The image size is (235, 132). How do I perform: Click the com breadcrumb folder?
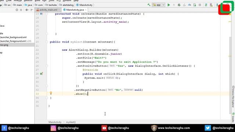(39, 5)
